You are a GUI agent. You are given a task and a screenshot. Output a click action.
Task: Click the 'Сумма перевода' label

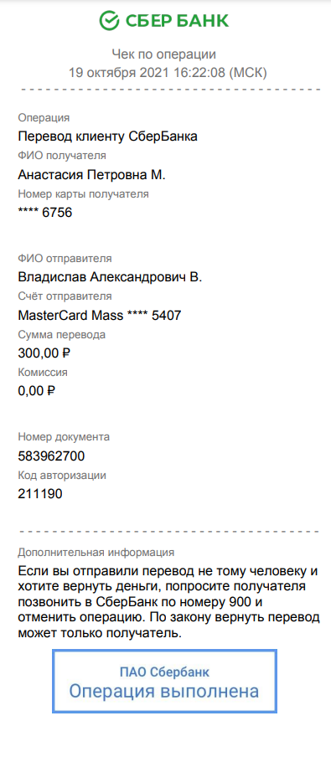[62, 335]
